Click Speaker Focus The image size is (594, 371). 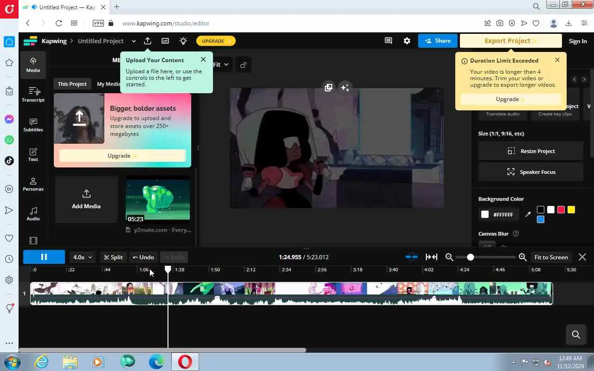point(531,172)
